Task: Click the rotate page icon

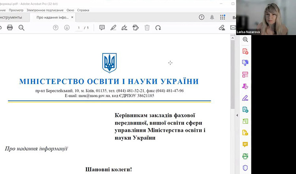Action: [x=158, y=28]
